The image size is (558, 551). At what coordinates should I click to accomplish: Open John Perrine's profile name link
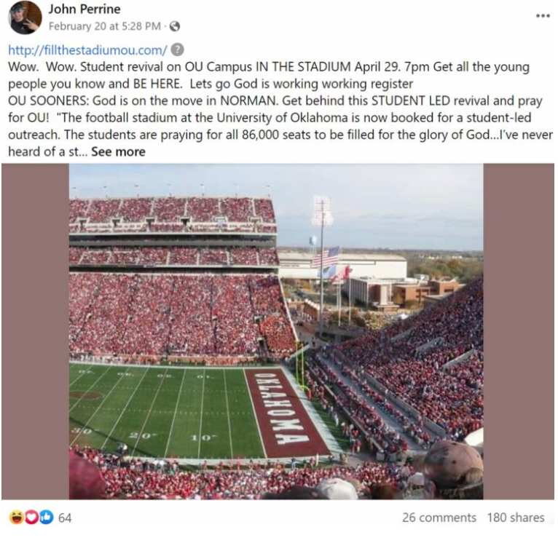click(x=84, y=9)
